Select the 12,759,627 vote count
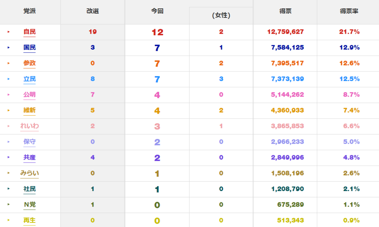Image resolution: width=379 pixels, height=227 pixels. point(285,32)
